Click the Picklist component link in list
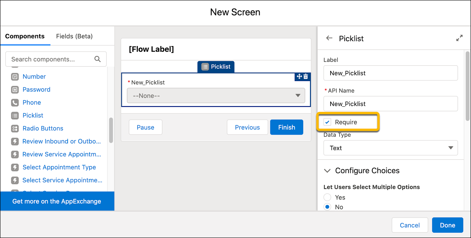 point(33,115)
